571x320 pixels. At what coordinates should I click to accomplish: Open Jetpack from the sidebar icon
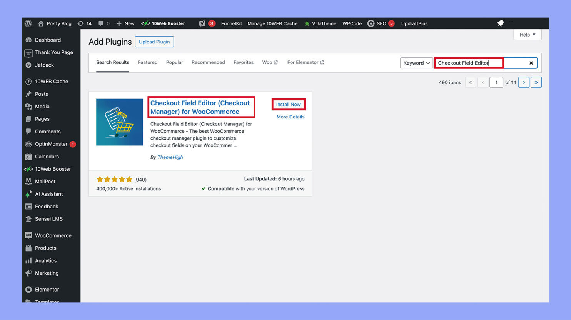tap(28, 65)
